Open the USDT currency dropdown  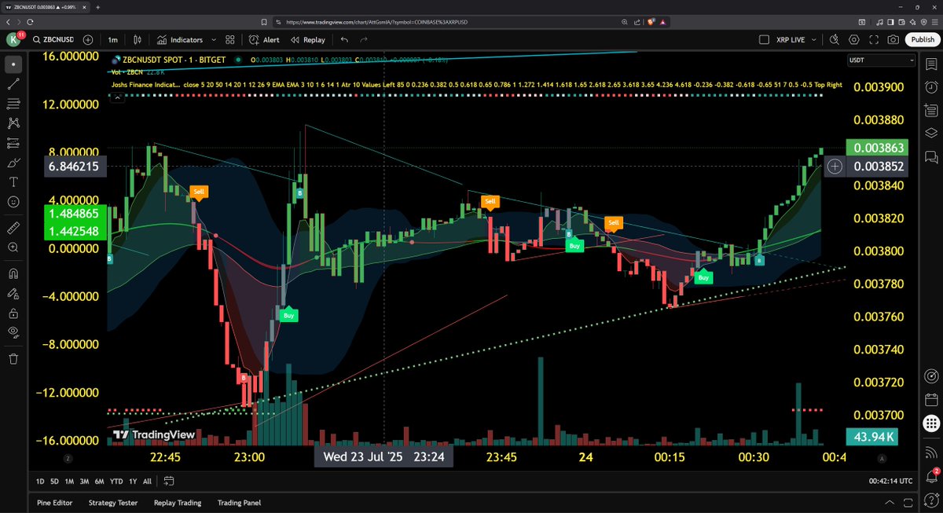881,60
